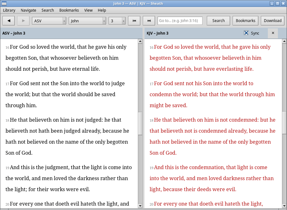Click "might be saved." in KJV verse 17
The height and width of the screenshot is (210, 287).
(x=168, y=105)
